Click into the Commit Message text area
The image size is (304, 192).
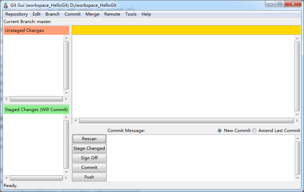(x=201, y=158)
